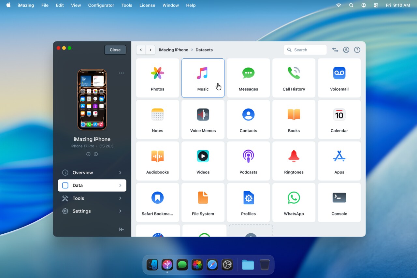
Task: Select the Data sidebar section
Action: pos(92,185)
